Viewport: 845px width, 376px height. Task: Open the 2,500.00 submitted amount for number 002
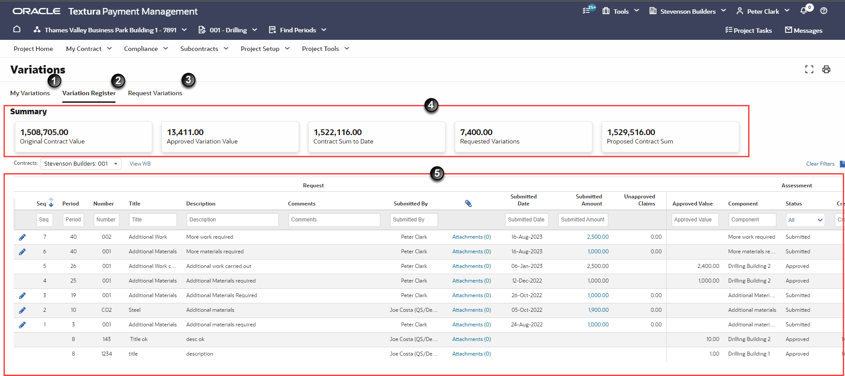pos(598,237)
